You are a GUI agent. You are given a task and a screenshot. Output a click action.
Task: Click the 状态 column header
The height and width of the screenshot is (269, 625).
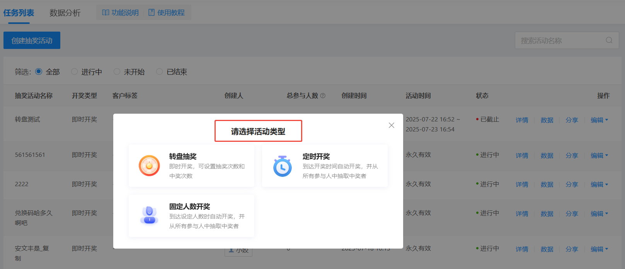point(482,96)
